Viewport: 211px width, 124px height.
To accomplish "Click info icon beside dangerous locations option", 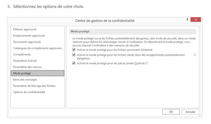I will pyautogui.click(x=195, y=55).
